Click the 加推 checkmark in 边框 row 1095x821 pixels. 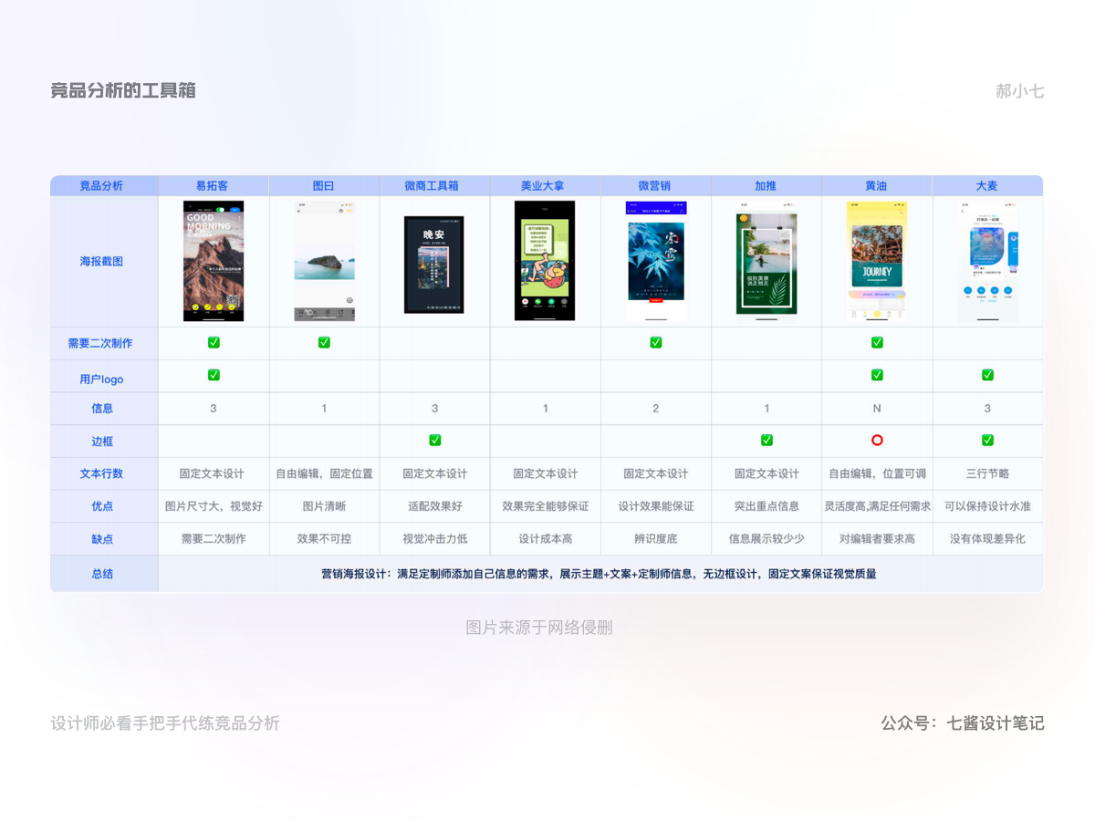coord(766,441)
